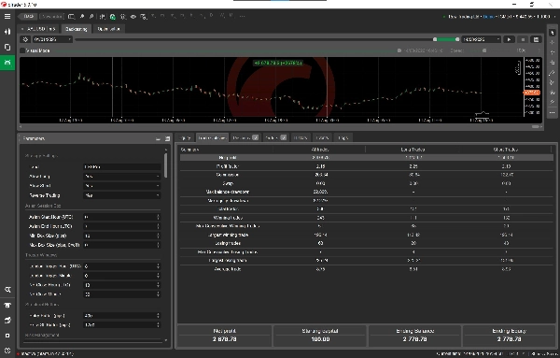Image resolution: width=560 pixels, height=358 pixels.
Task: Adjust Asian Start Hour stepper
Action: (159, 217)
